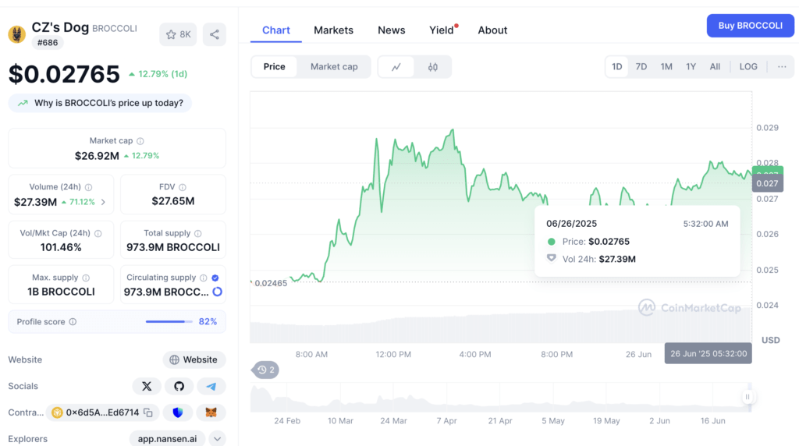Image resolution: width=799 pixels, height=446 pixels.
Task: Click the 26 Jun '25 05:32:00 time marker
Action: (x=708, y=353)
